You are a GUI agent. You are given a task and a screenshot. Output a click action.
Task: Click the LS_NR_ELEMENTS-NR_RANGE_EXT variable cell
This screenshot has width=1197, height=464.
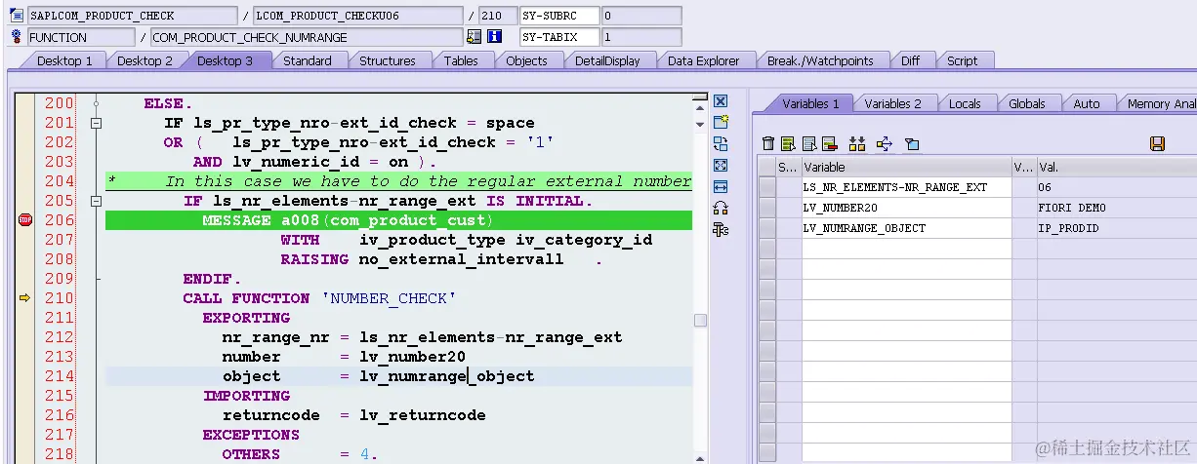(x=906, y=187)
